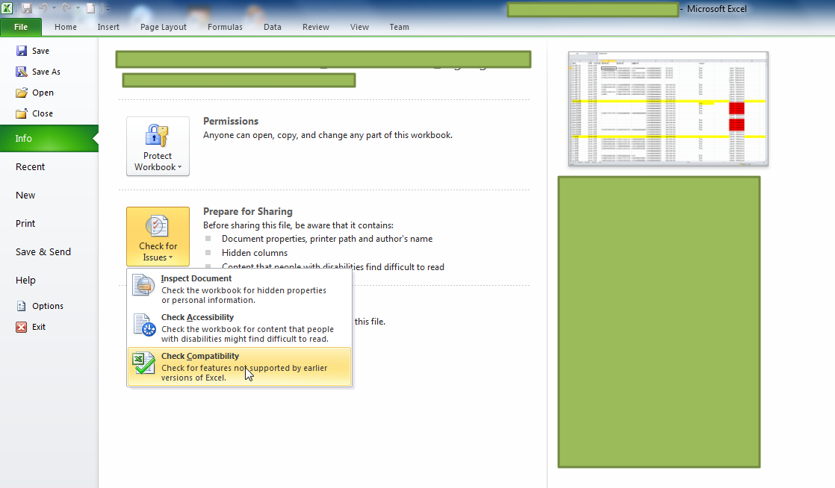Click the Permissions heading
Viewport: 835px width, 488px height.
click(231, 122)
